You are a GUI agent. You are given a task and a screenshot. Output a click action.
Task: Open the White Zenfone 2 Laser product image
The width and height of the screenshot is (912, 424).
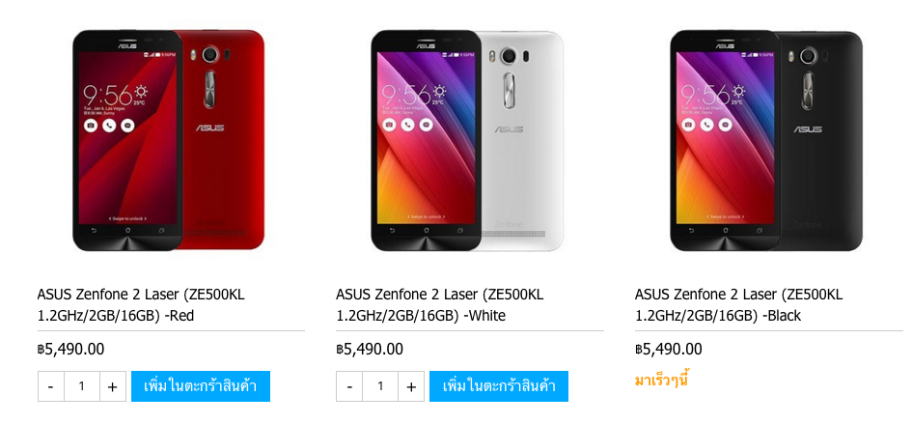point(468,140)
